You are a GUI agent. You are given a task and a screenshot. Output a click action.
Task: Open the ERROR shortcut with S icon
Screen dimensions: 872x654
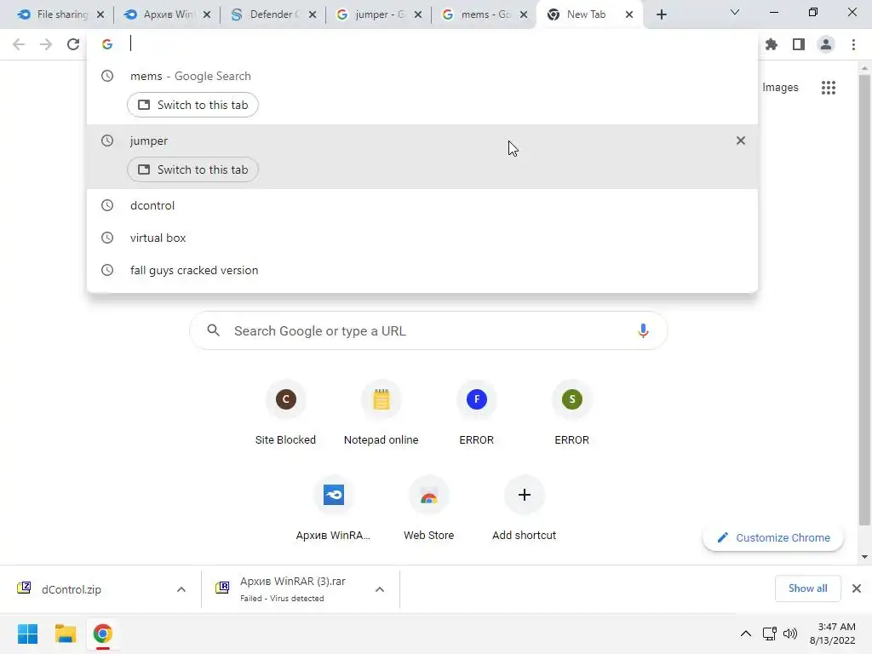click(571, 415)
